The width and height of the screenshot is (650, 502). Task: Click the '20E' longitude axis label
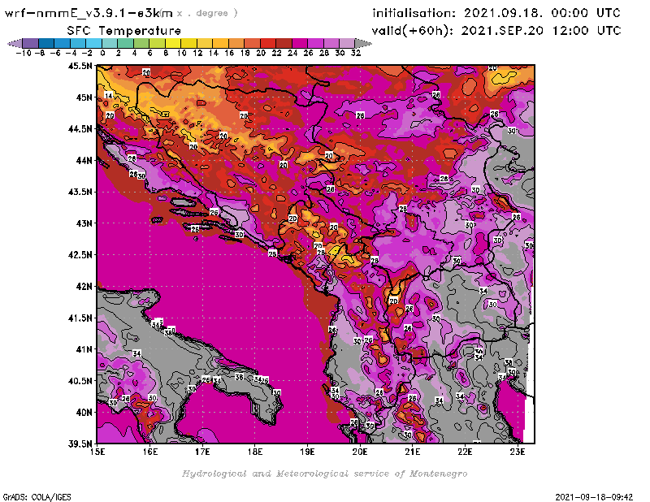360,452
